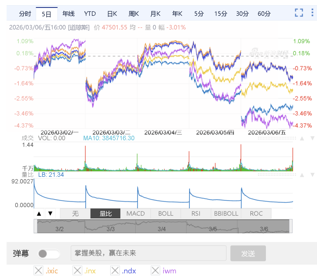
Task: Click the 3/4 section of range navigator
Action: click(162, 229)
